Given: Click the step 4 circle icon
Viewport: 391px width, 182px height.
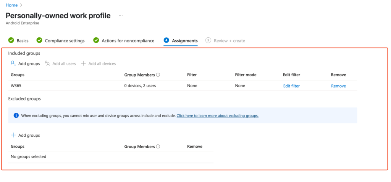Looking at the screenshot, I should point(166,40).
